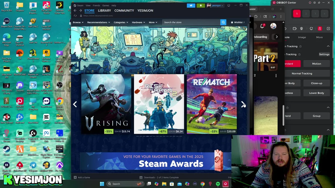Select Motion tracking mode
This screenshot has height=188, width=335.
[316, 64]
